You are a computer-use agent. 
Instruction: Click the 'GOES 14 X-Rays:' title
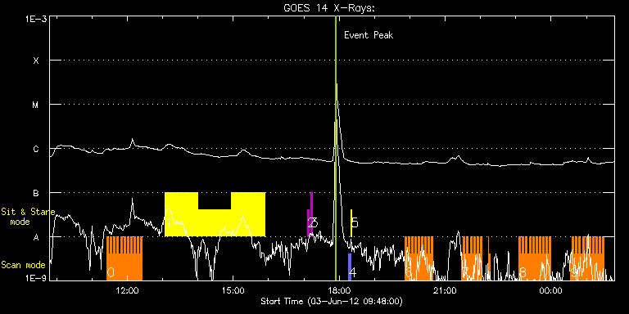coord(329,8)
